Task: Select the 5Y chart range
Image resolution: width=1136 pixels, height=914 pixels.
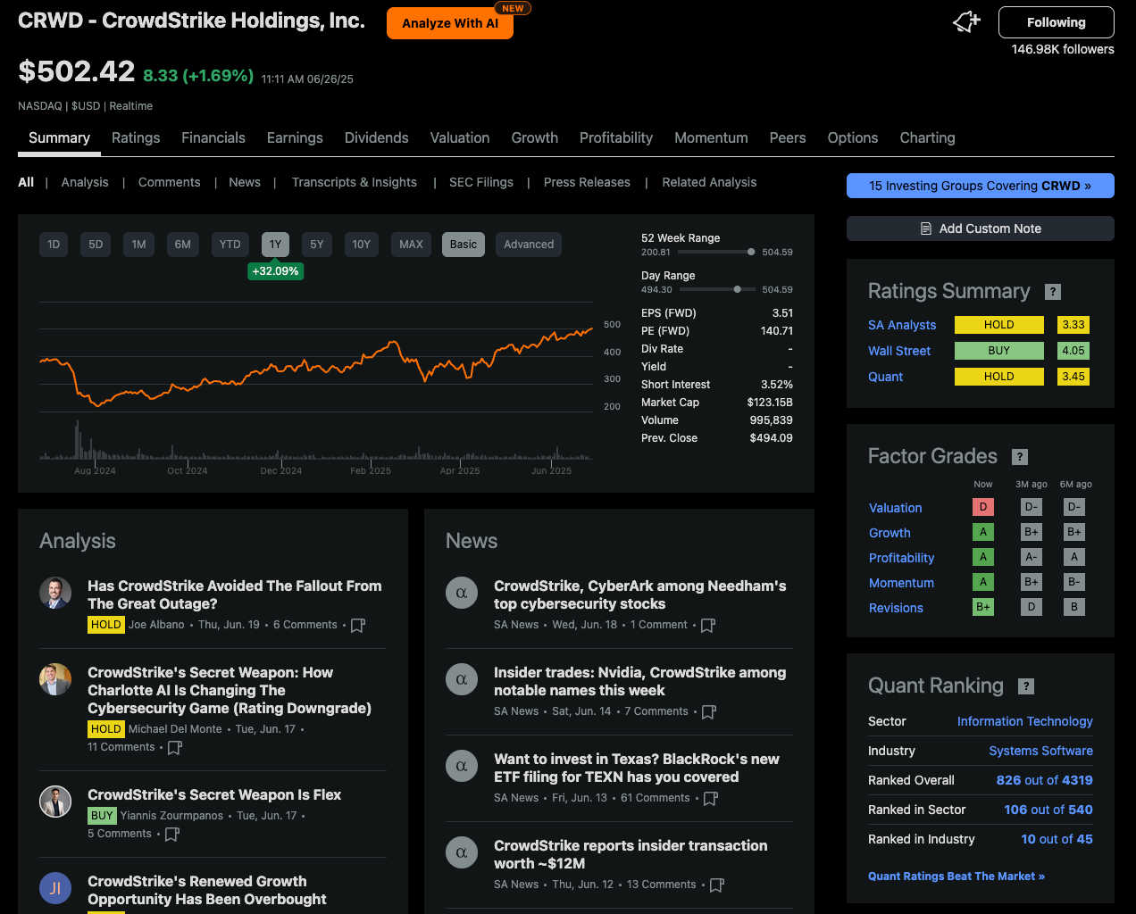Action: [317, 245]
